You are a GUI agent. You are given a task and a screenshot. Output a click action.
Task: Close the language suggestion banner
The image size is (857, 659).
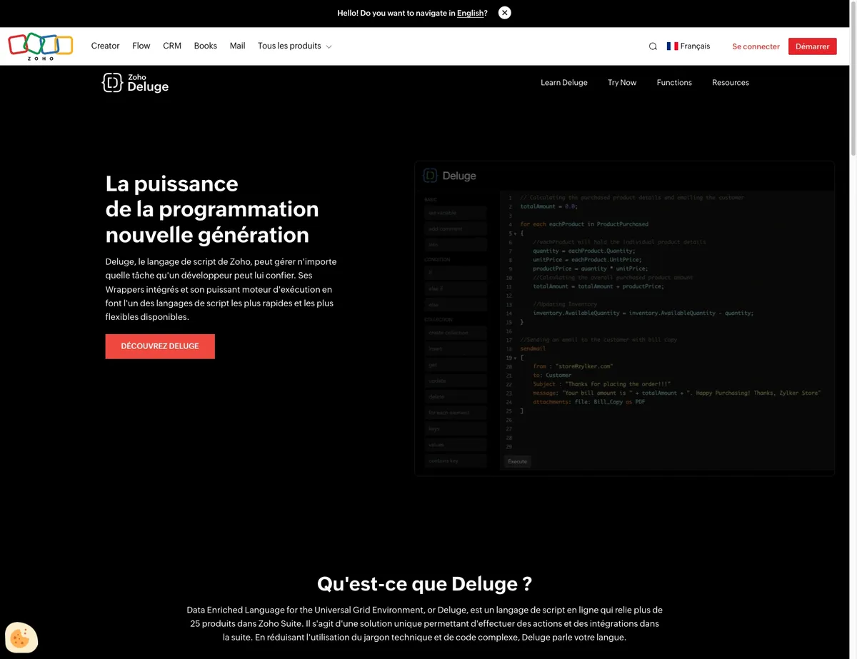[505, 13]
